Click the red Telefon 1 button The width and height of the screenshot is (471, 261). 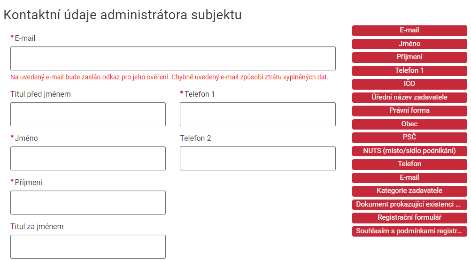point(409,71)
